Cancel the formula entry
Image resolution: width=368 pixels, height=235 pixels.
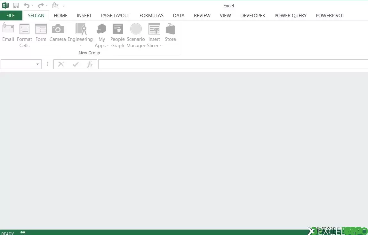(61, 64)
